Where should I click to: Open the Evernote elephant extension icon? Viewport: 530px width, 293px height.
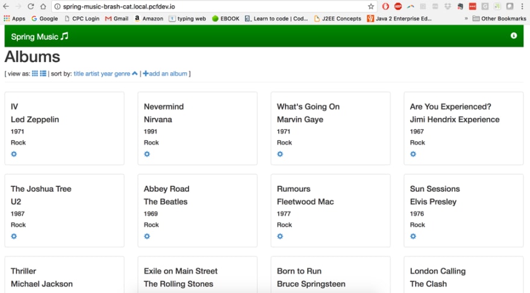[460, 7]
